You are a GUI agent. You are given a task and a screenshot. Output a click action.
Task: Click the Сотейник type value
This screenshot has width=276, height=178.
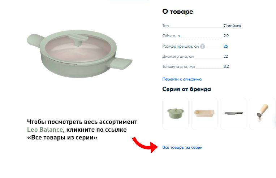coord(232,26)
